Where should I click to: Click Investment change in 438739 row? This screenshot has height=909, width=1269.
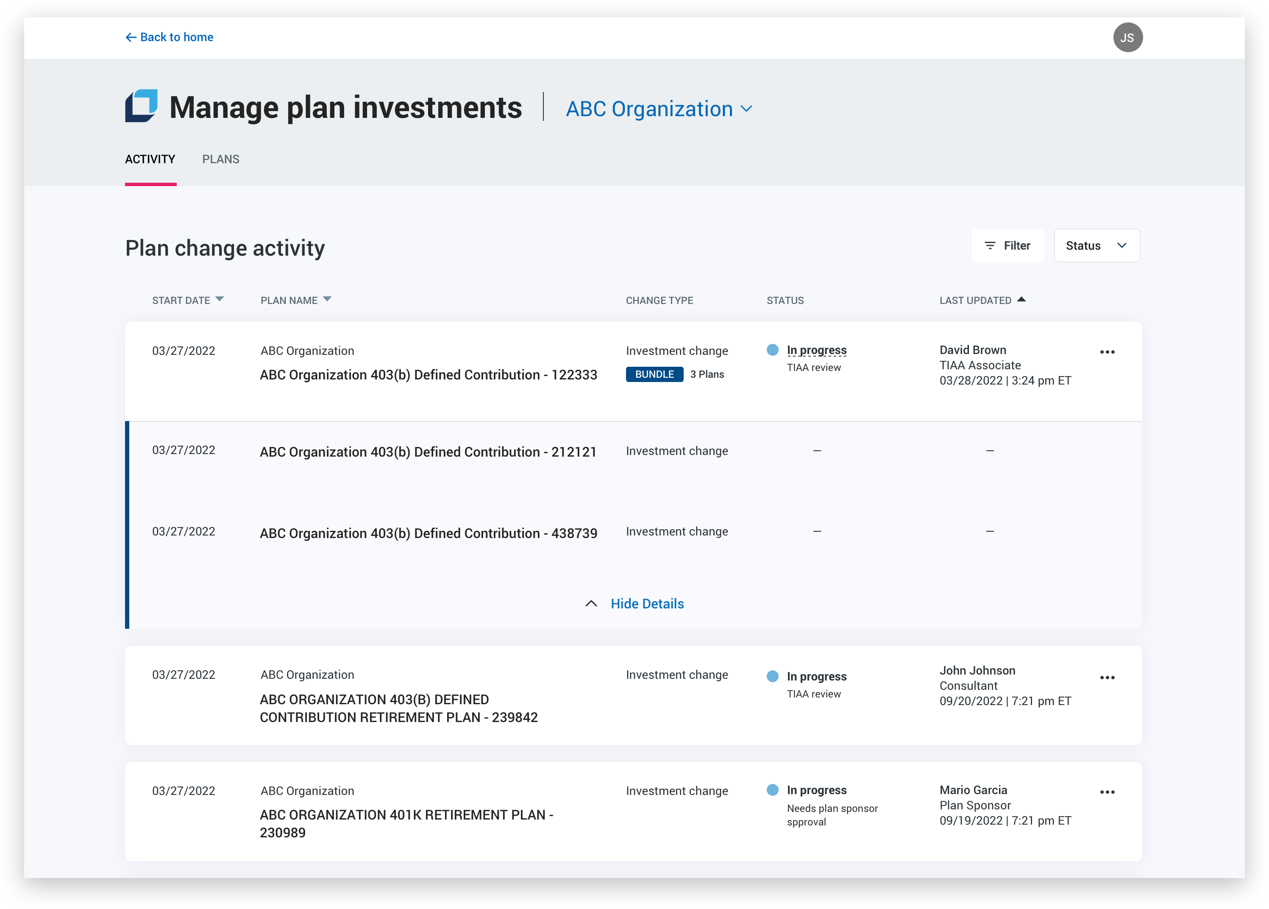(677, 531)
